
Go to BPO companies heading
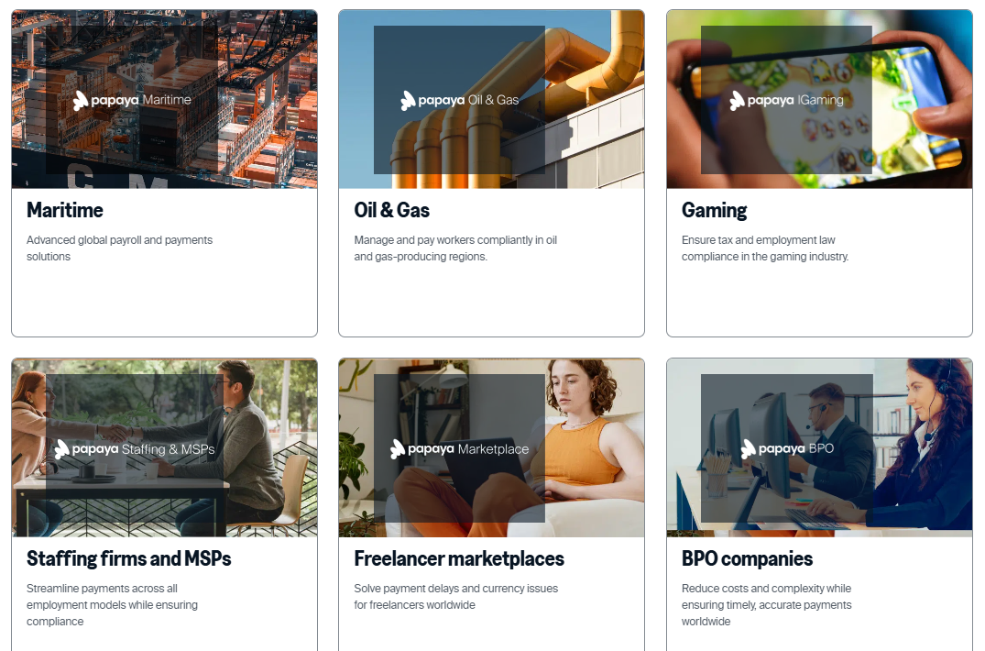(747, 558)
